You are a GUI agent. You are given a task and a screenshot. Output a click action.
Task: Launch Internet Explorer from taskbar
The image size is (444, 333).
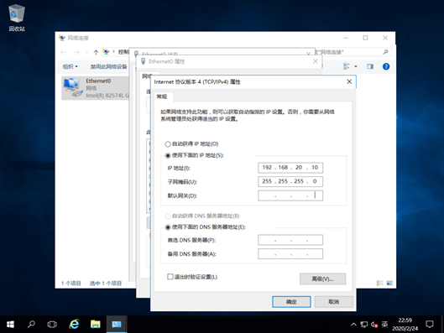pyautogui.click(x=74, y=325)
